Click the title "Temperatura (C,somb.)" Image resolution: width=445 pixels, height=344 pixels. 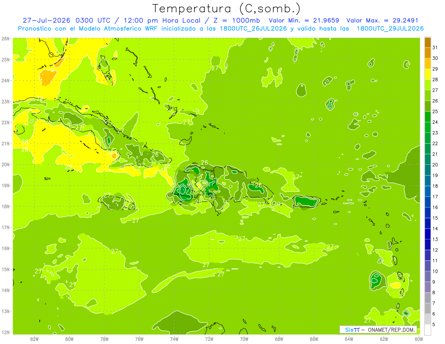point(226,8)
